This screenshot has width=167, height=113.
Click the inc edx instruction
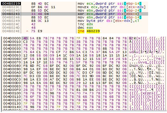click(85, 24)
